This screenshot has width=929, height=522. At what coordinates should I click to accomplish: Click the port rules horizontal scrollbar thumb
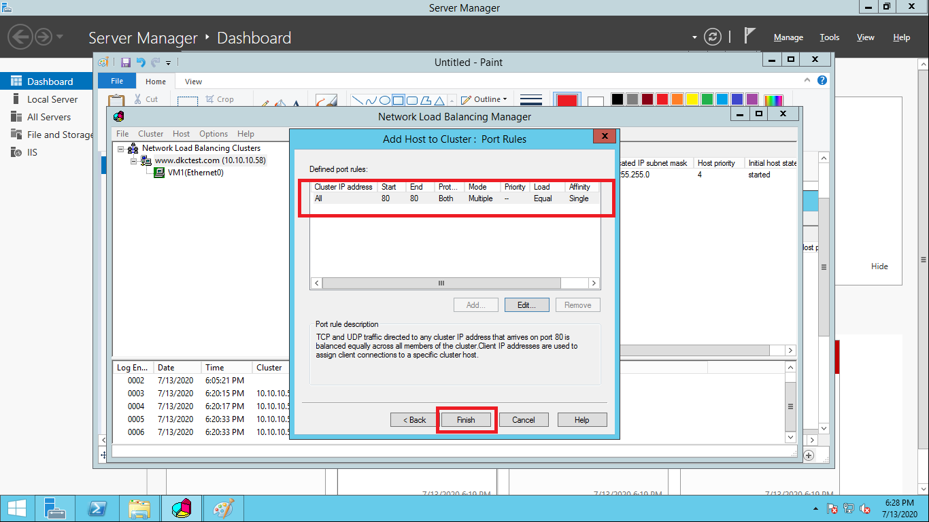coord(442,283)
